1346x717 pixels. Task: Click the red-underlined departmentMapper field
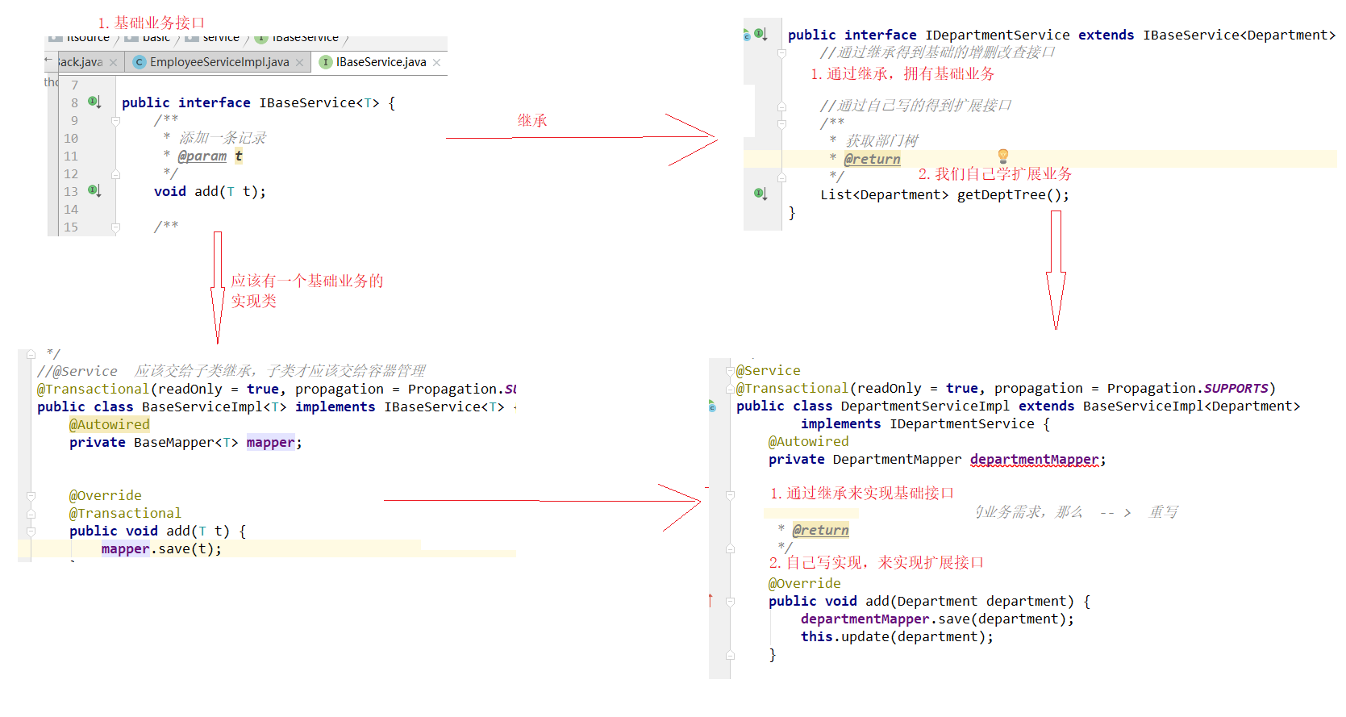pos(1034,459)
